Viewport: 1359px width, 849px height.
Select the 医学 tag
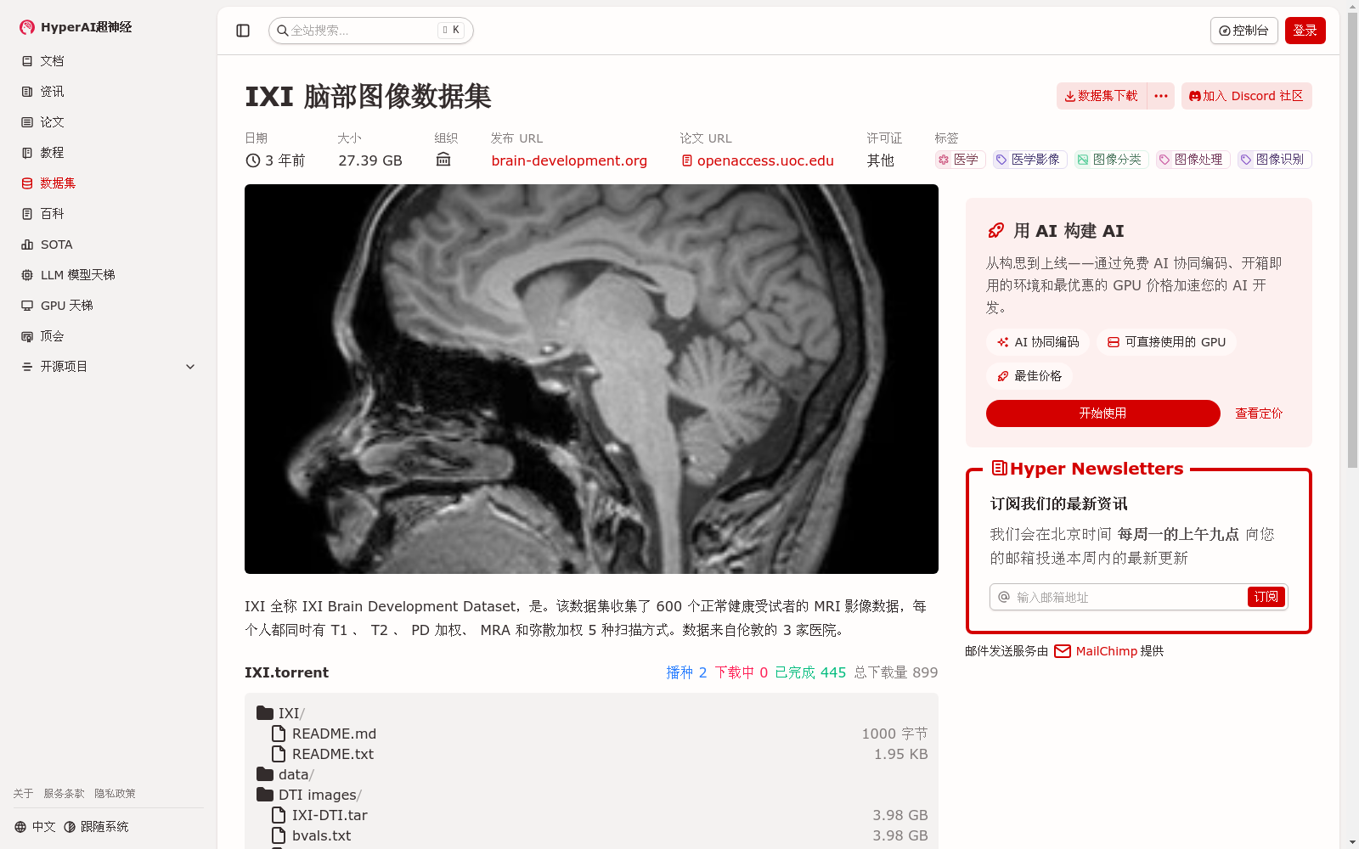click(x=959, y=160)
